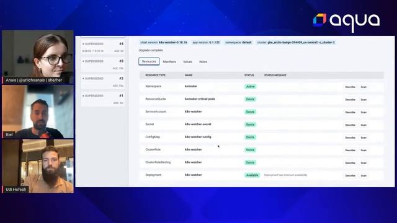Click the Deployment has minimum availability message

[x=285, y=175]
